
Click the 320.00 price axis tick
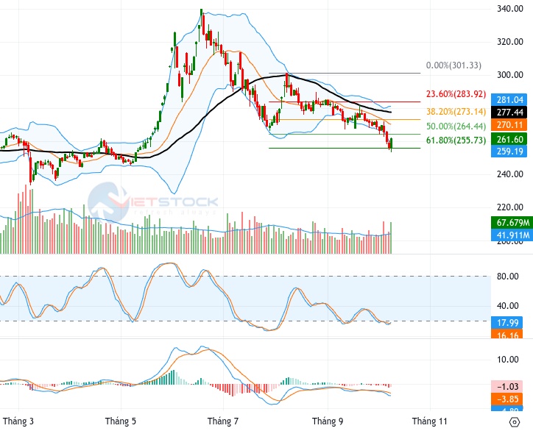point(510,42)
